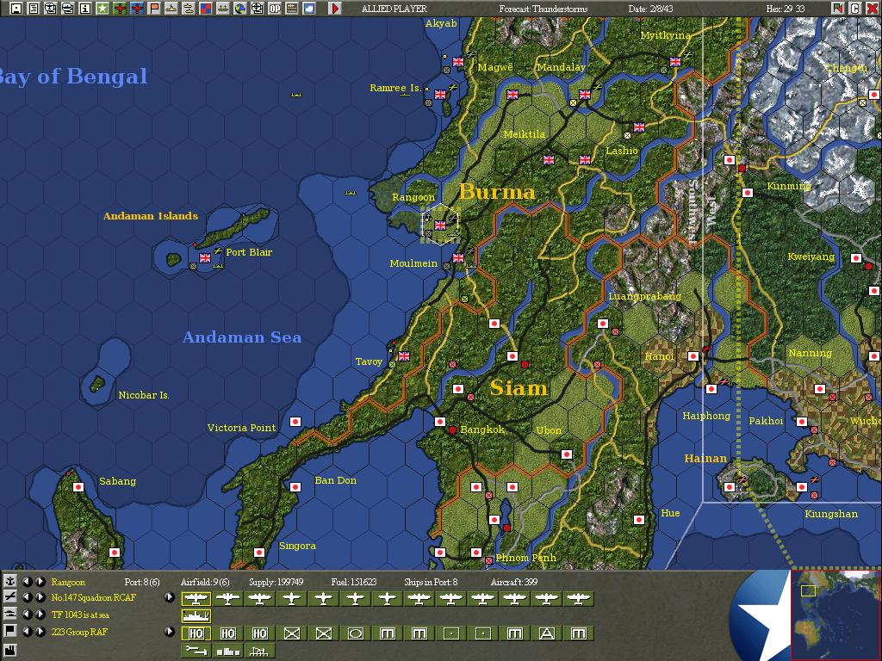Select the TF 1043 warship icon
This screenshot has width=882, height=661.
coord(196,616)
